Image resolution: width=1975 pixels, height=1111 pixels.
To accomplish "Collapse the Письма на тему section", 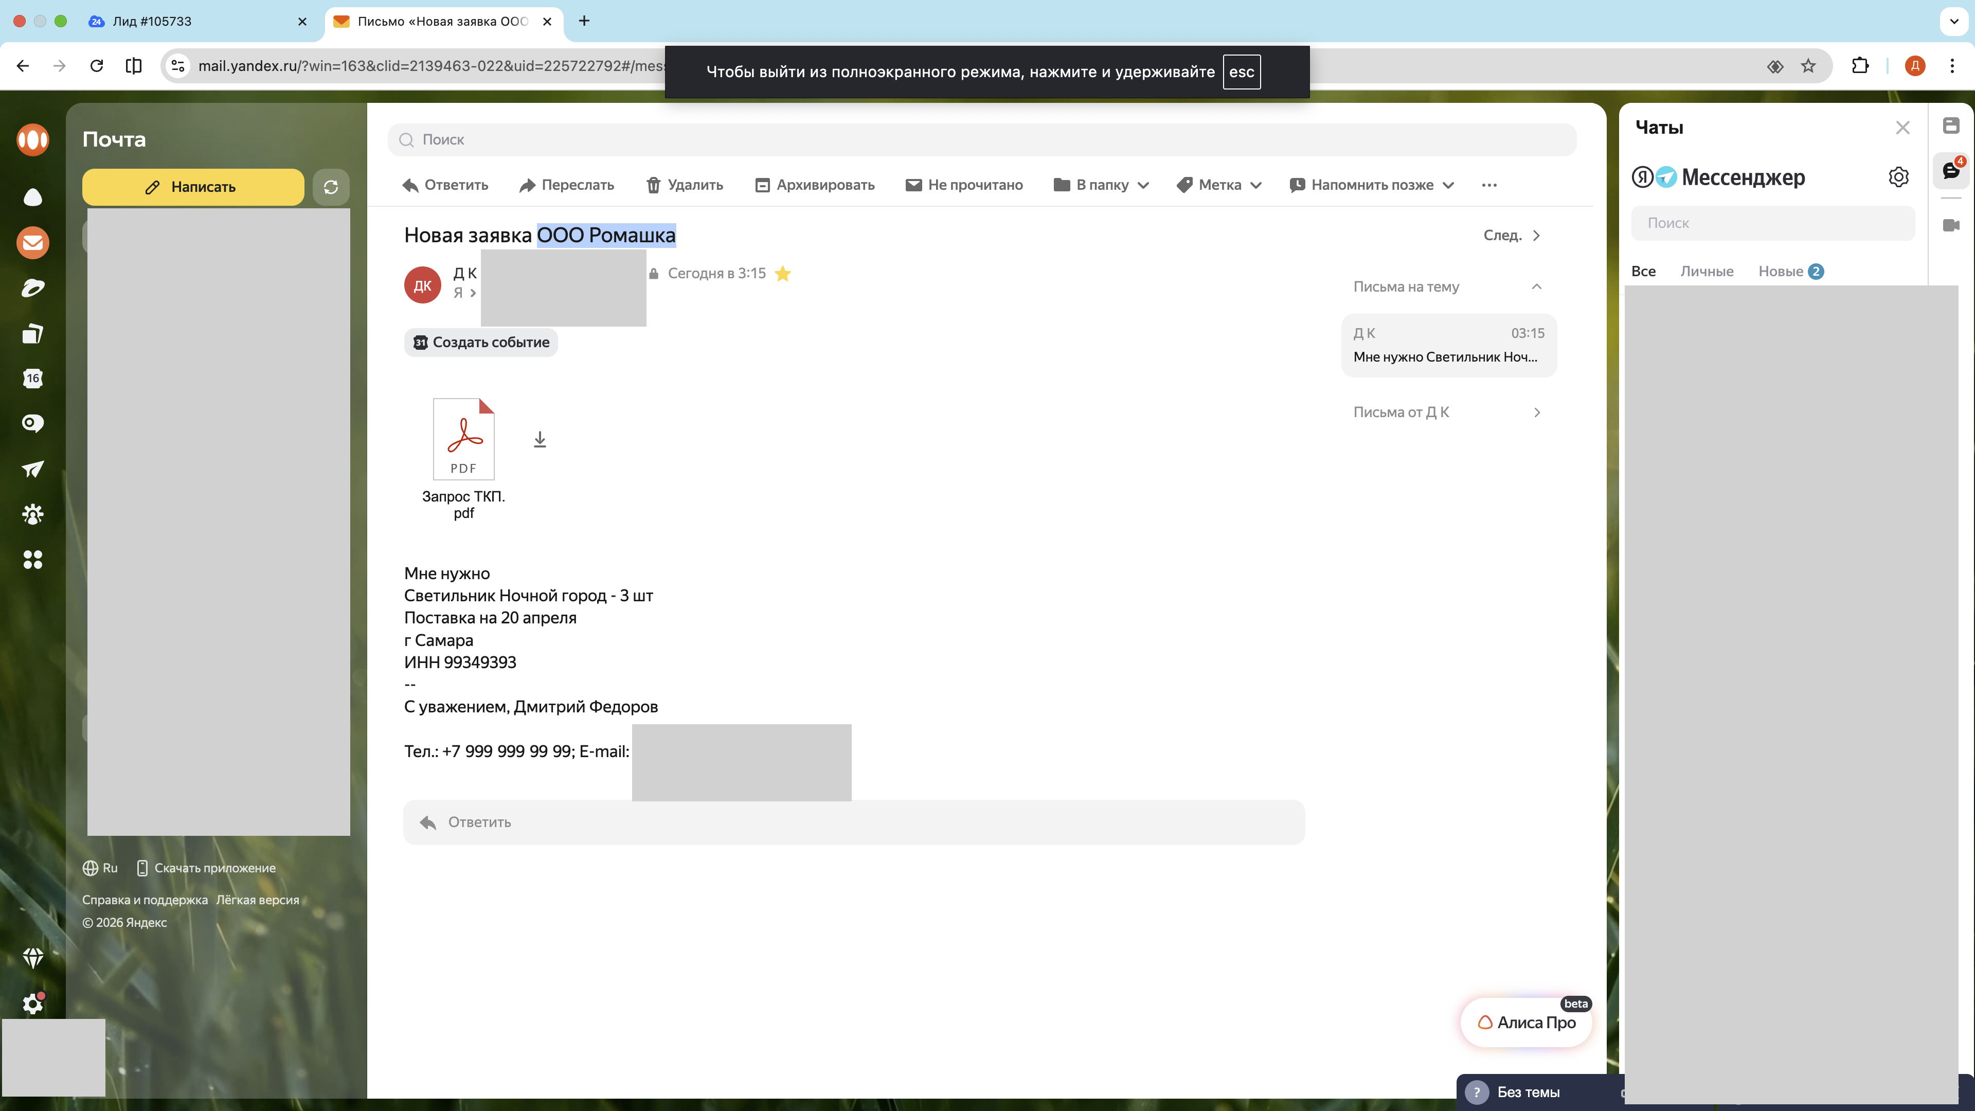I will [1536, 287].
